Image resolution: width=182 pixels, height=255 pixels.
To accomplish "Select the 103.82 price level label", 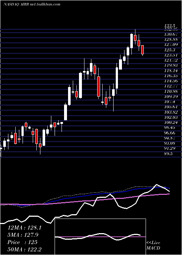I will click(171, 112).
